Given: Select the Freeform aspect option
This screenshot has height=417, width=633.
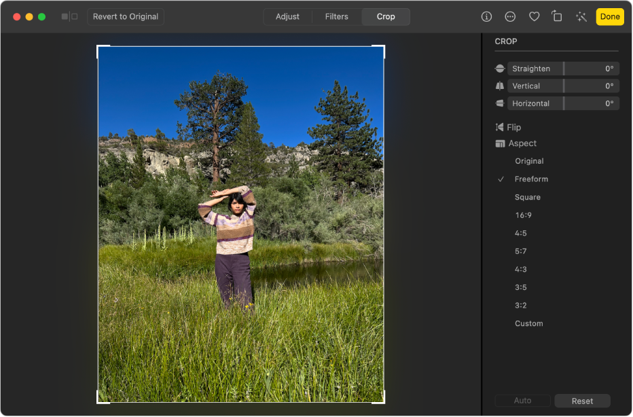Looking at the screenshot, I should point(531,179).
